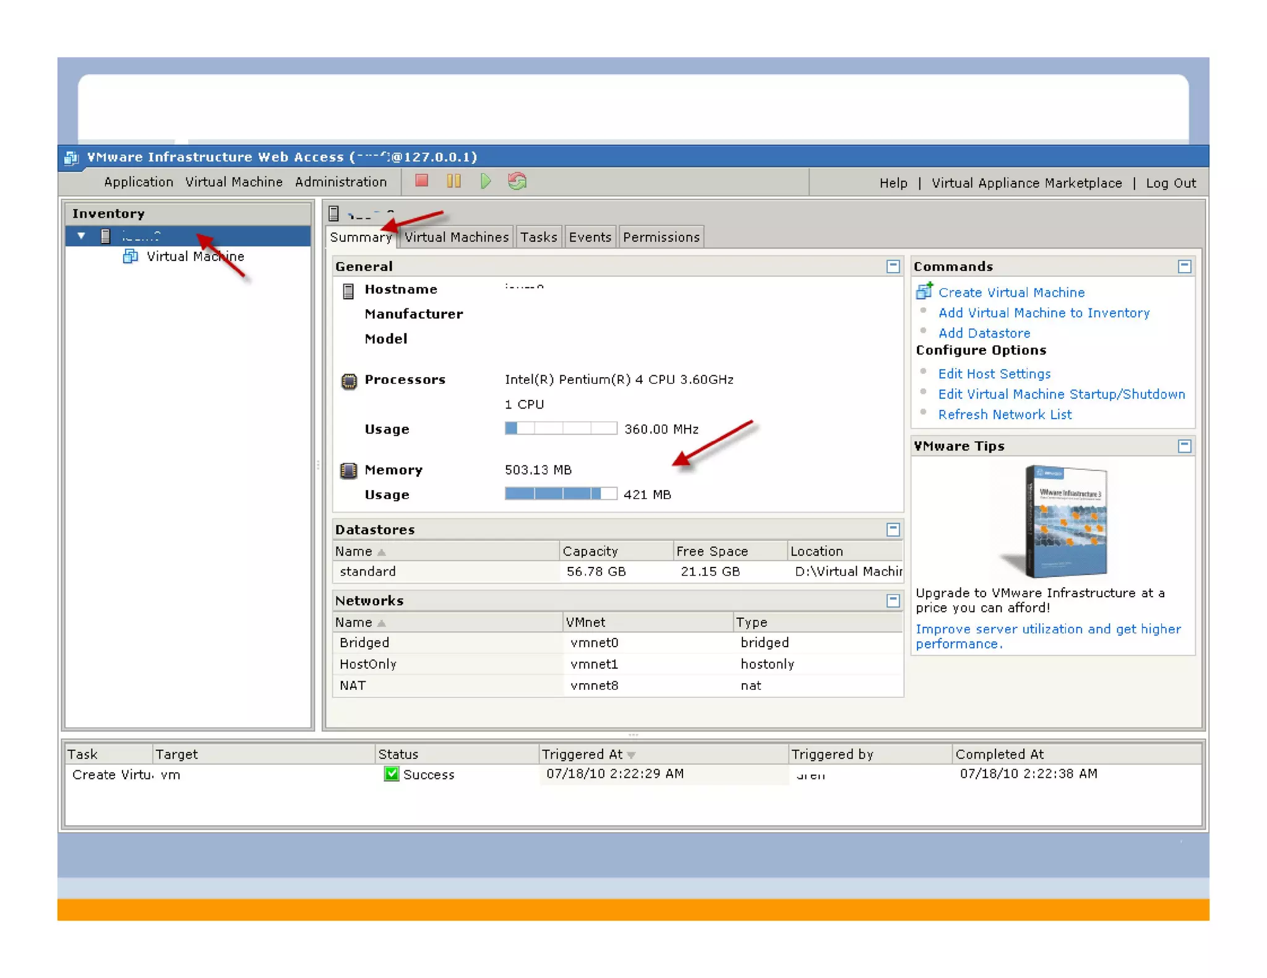Viewport: 1267px width, 978px height.
Task: Click the host server icon in Inventory tree
Action: pyautogui.click(x=106, y=236)
